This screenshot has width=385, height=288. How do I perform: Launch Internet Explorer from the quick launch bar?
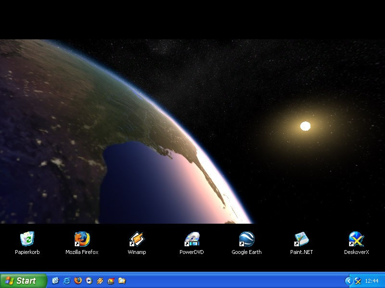(66, 281)
